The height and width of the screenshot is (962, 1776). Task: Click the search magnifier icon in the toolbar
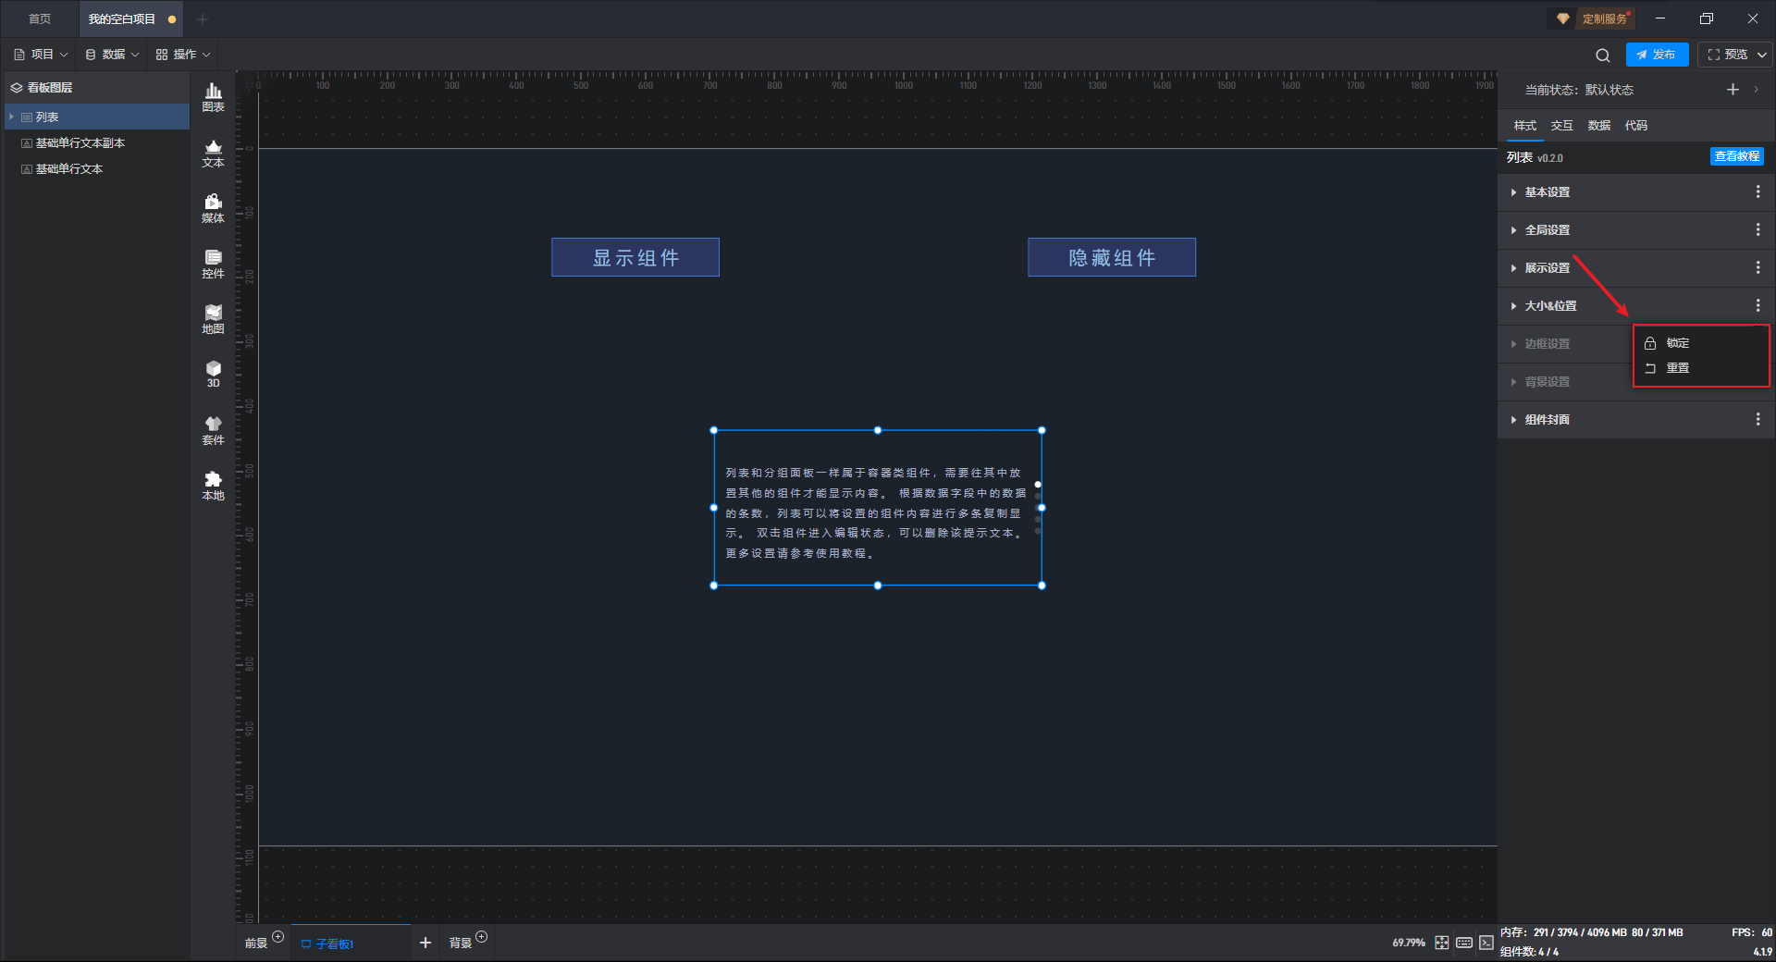pyautogui.click(x=1603, y=55)
